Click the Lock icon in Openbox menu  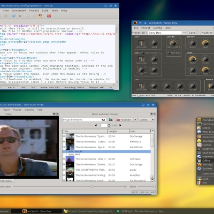pos(199,179)
